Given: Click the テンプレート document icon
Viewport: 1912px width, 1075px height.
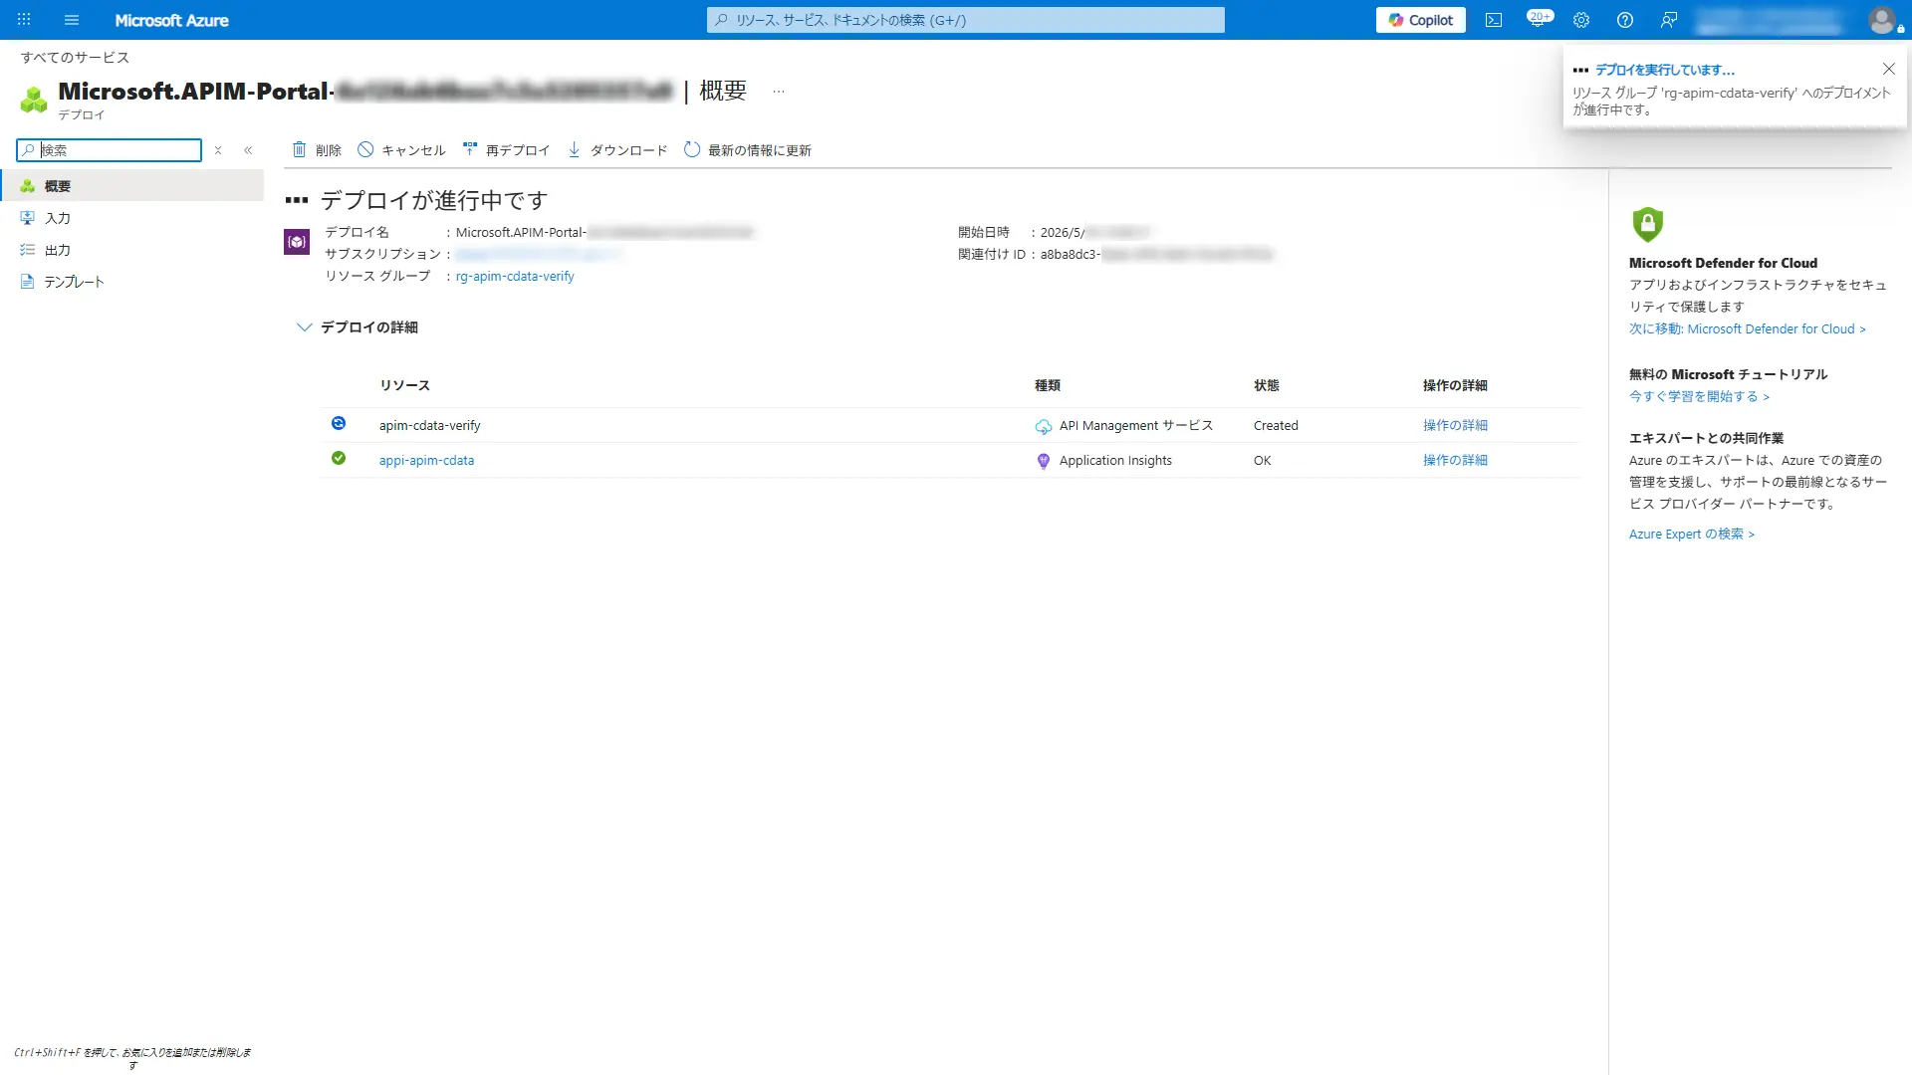Looking at the screenshot, I should 28,282.
